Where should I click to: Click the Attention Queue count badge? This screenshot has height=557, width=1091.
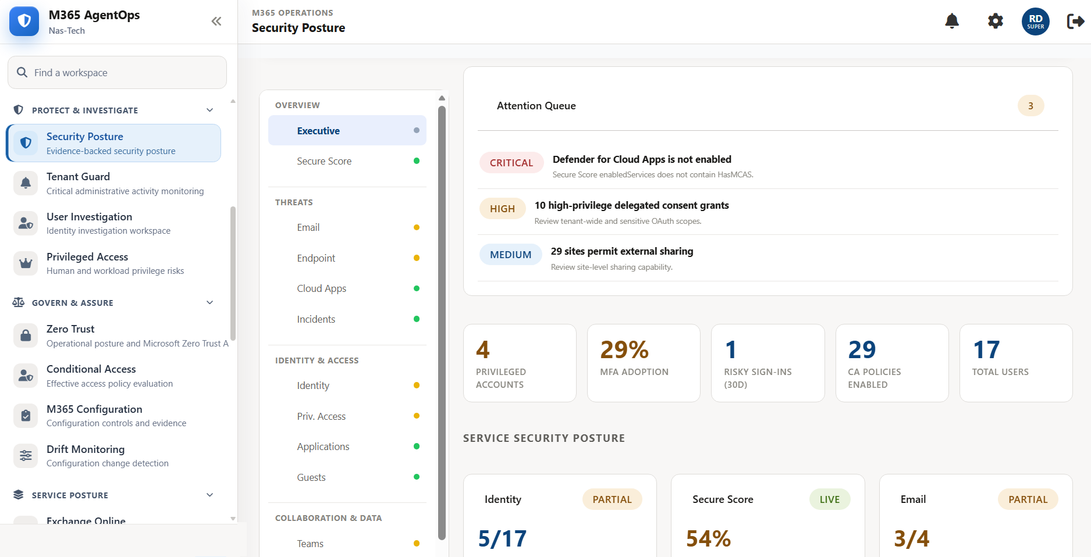pos(1030,106)
